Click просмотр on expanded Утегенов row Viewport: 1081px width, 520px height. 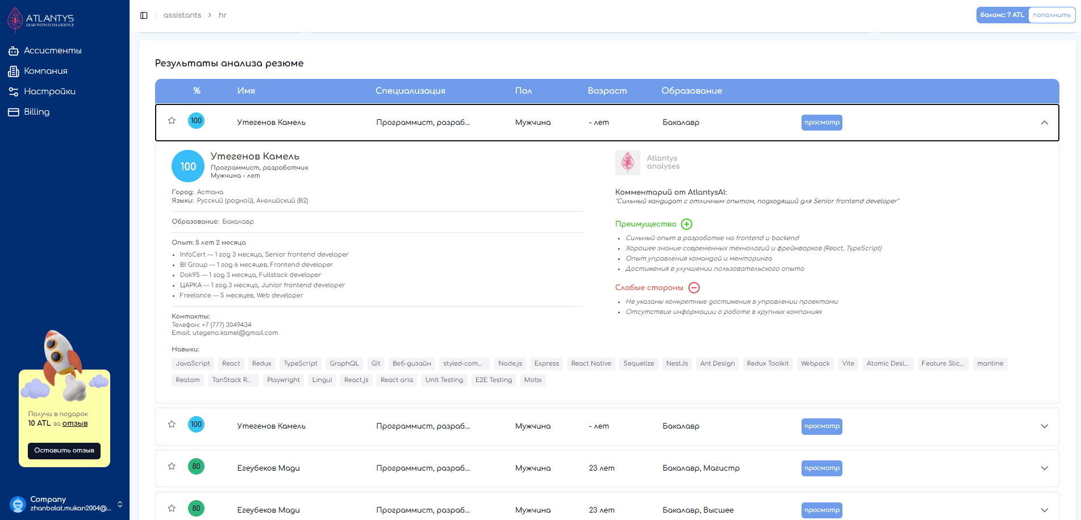[x=821, y=123]
